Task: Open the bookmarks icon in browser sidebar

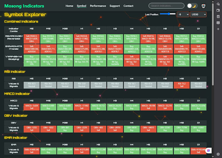Action: click(218, 16)
